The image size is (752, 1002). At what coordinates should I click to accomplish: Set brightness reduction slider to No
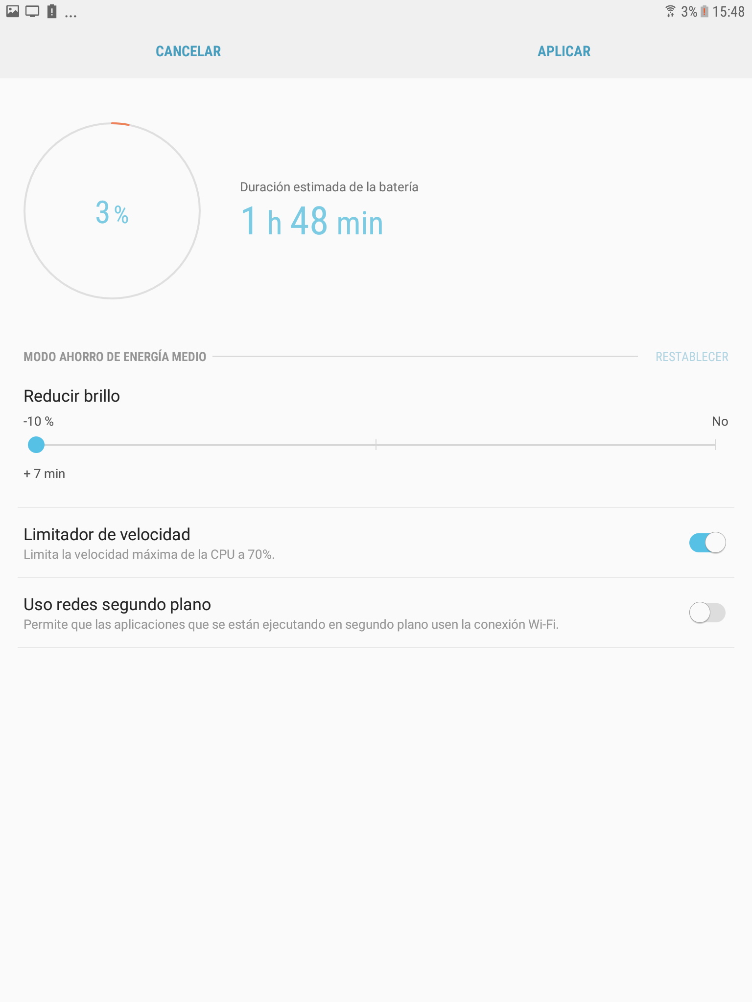(x=715, y=445)
